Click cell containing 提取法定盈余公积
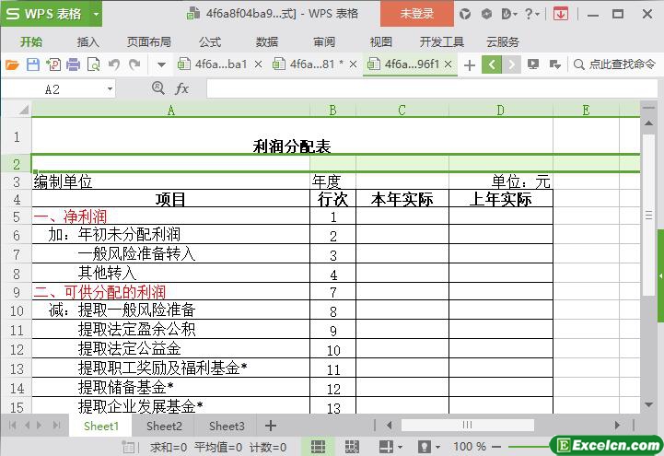This screenshot has height=456, width=664. [170, 330]
